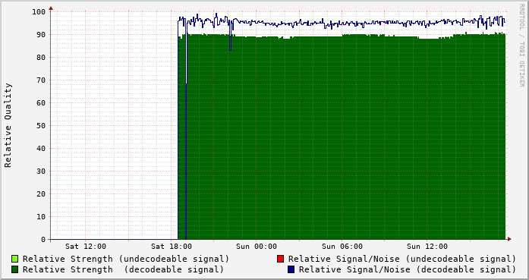The width and height of the screenshot is (529, 280).
Task: Click the Sun 00:00 time axis label
Action: [x=257, y=247]
